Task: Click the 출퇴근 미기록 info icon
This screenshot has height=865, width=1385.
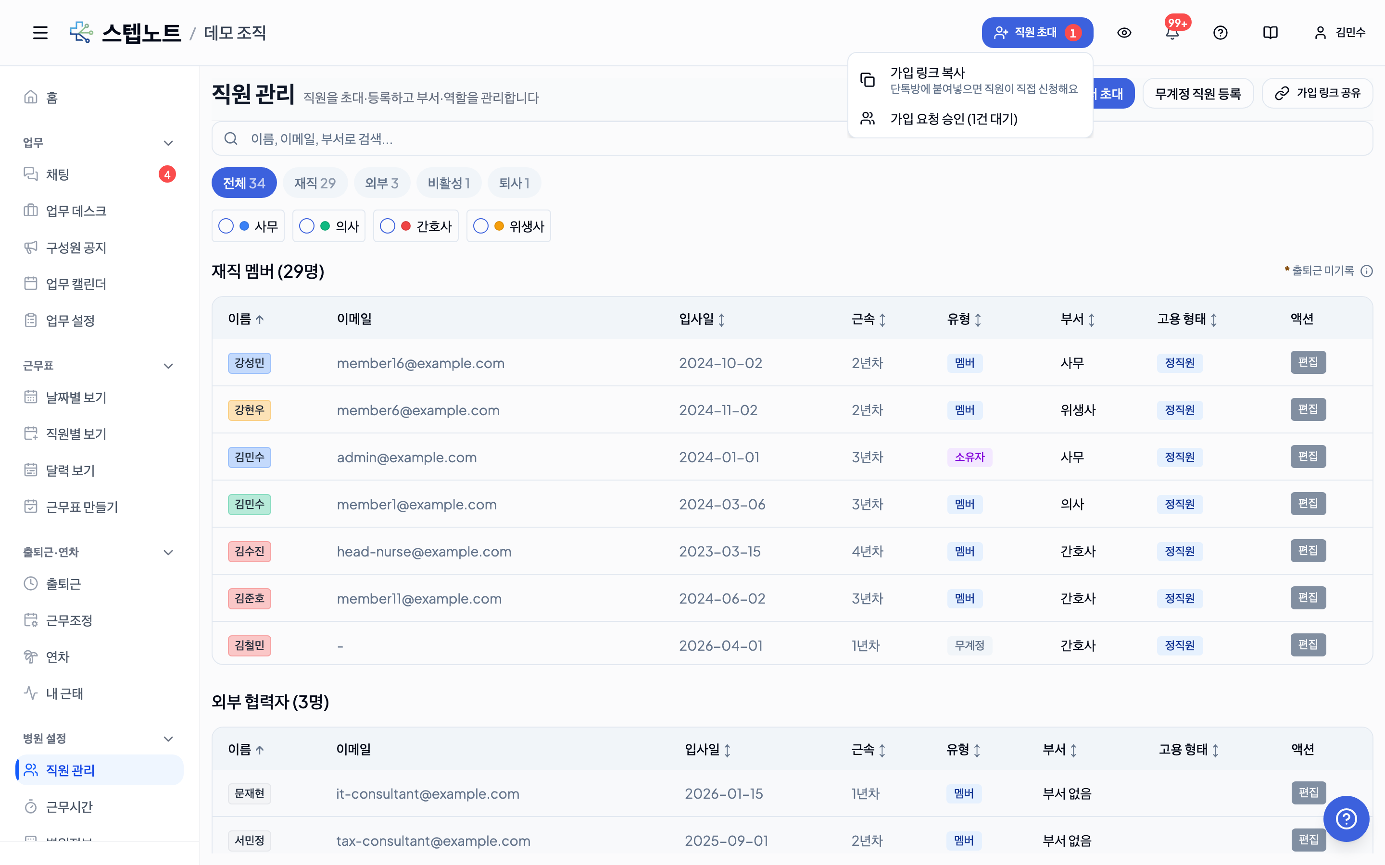Action: [x=1367, y=271]
